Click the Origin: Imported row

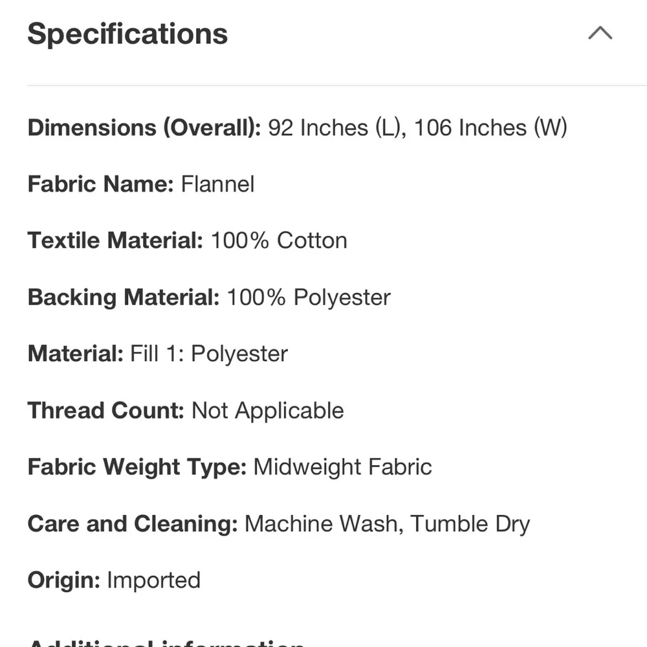tap(114, 580)
